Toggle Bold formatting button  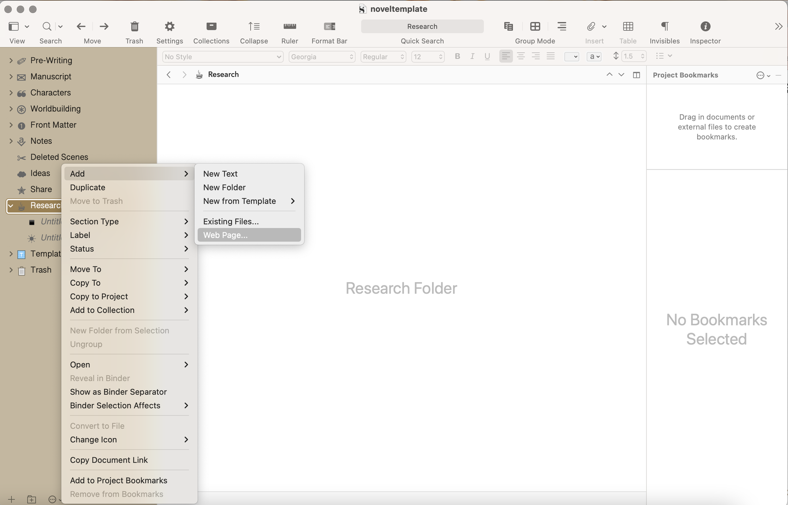pyautogui.click(x=457, y=56)
